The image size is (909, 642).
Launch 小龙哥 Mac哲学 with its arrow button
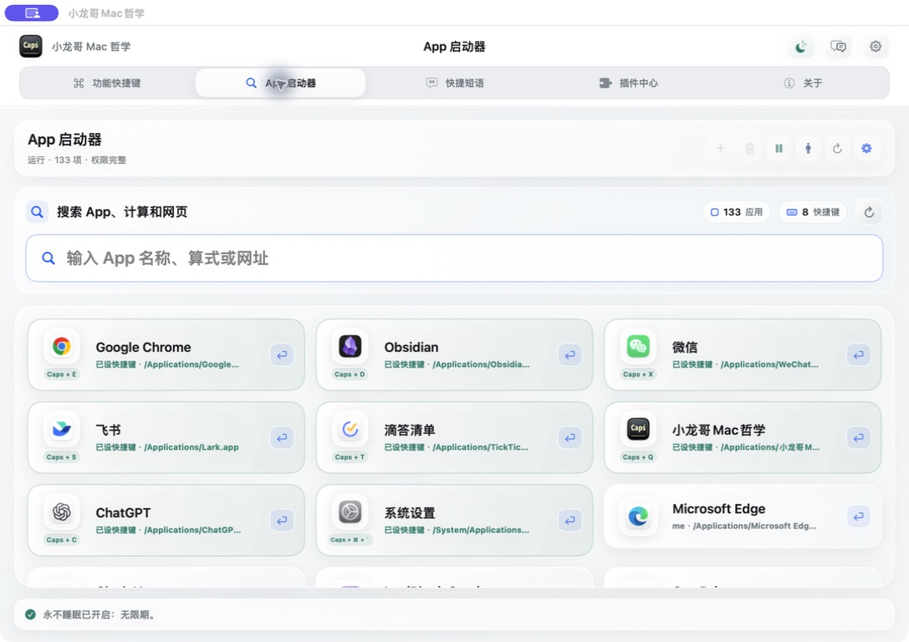click(859, 437)
